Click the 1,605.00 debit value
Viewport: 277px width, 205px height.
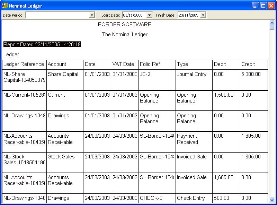[x=224, y=177]
